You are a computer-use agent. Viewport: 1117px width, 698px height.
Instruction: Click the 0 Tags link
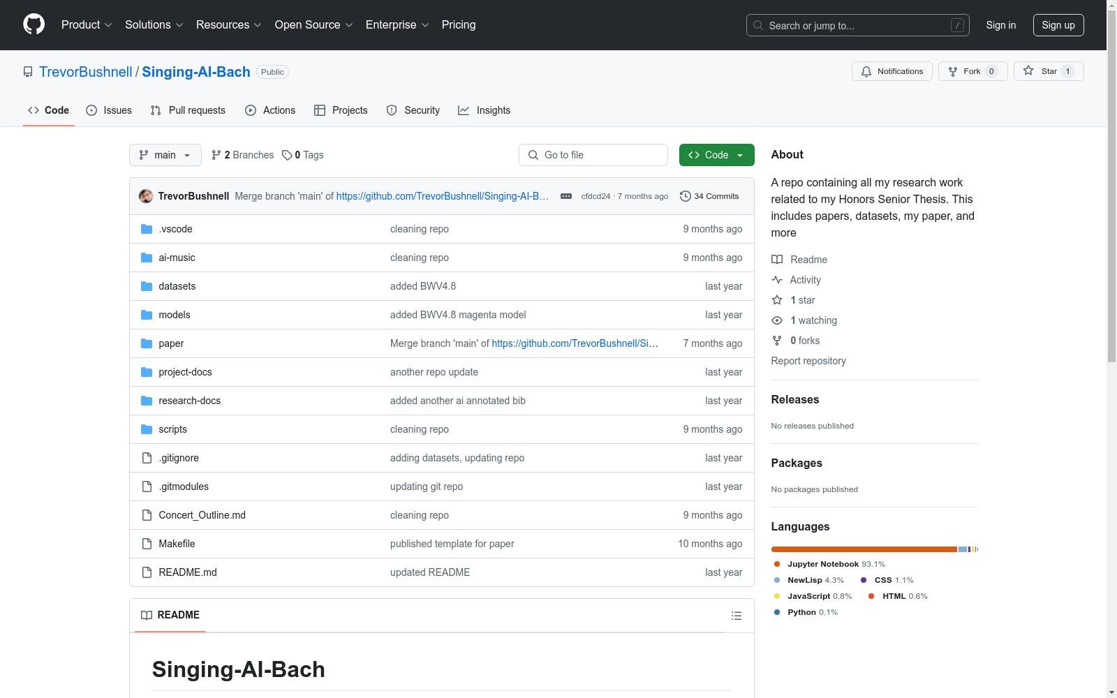(x=303, y=155)
